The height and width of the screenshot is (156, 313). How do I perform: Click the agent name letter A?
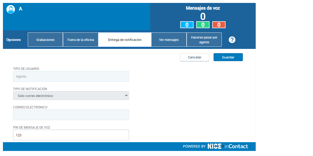(x=20, y=9)
